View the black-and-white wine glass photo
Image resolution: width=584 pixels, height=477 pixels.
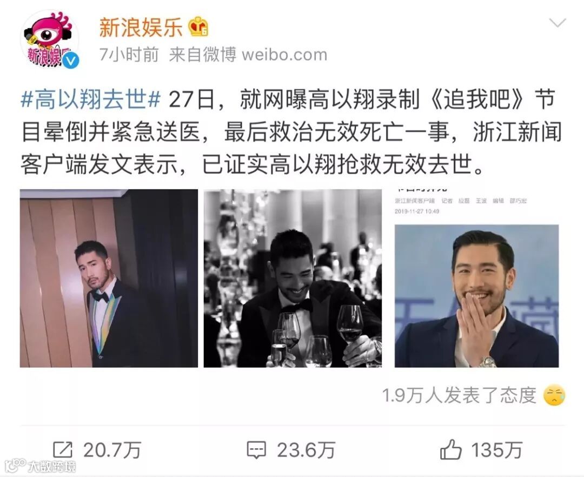pos(293,278)
